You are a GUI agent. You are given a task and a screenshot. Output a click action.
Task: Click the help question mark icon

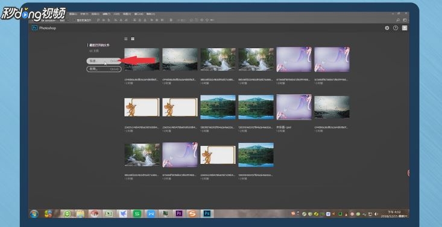pos(396,28)
